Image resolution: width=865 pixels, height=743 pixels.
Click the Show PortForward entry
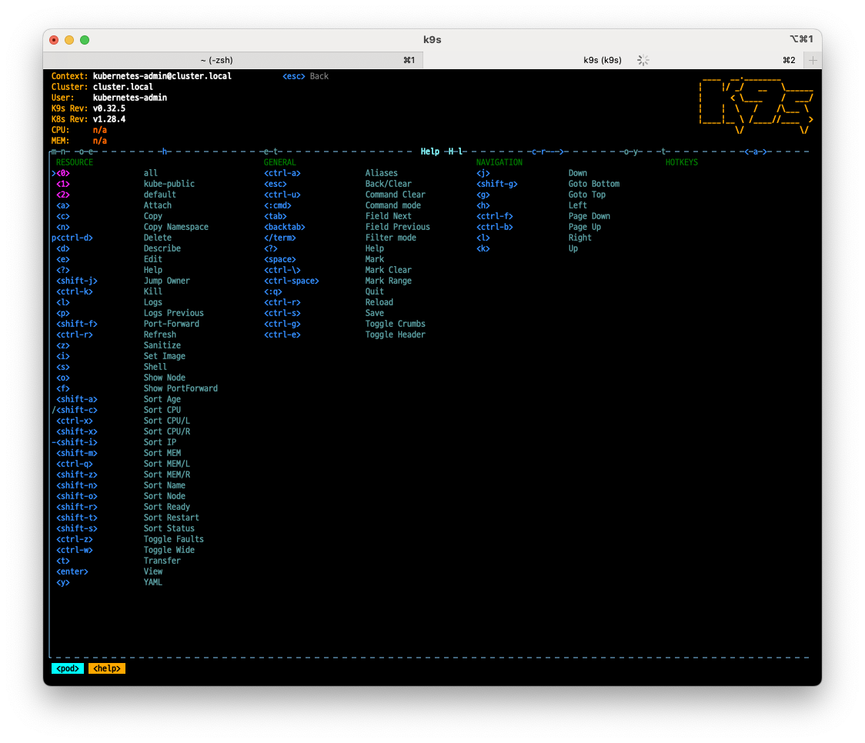tap(180, 388)
